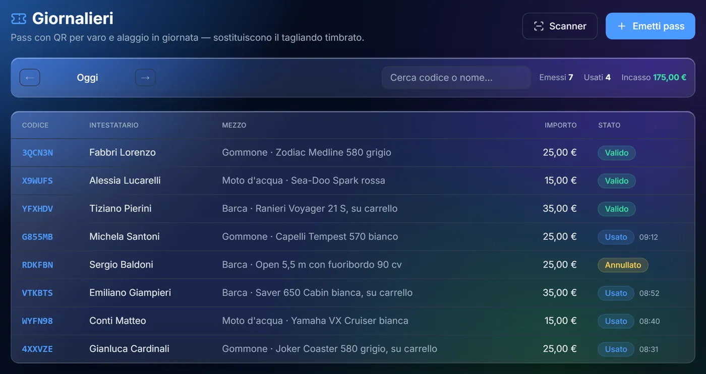Open pass code YFXHDV
The width and height of the screenshot is (706, 374).
coord(37,209)
